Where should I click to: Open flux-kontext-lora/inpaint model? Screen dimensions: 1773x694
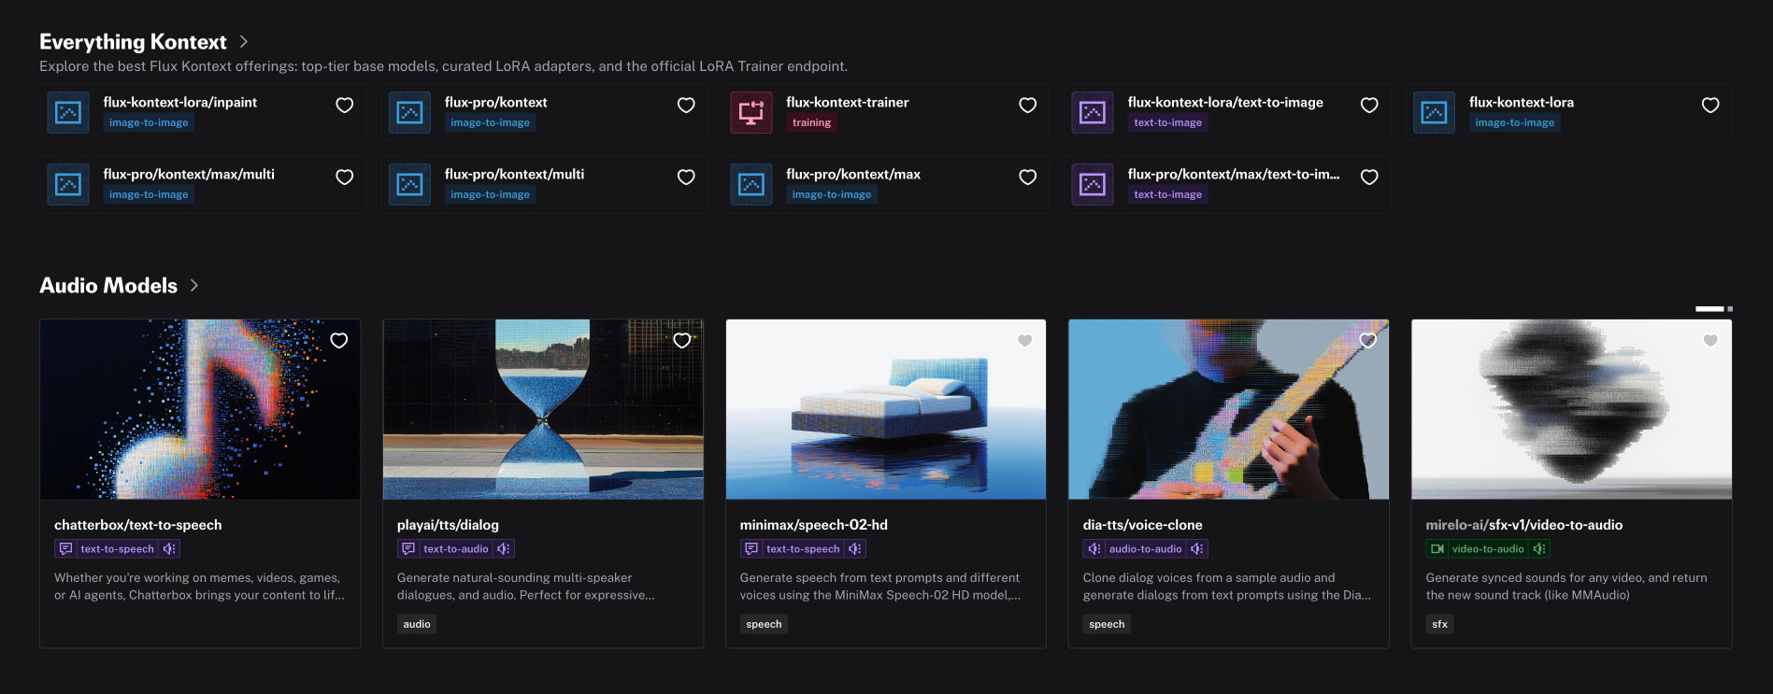(180, 103)
